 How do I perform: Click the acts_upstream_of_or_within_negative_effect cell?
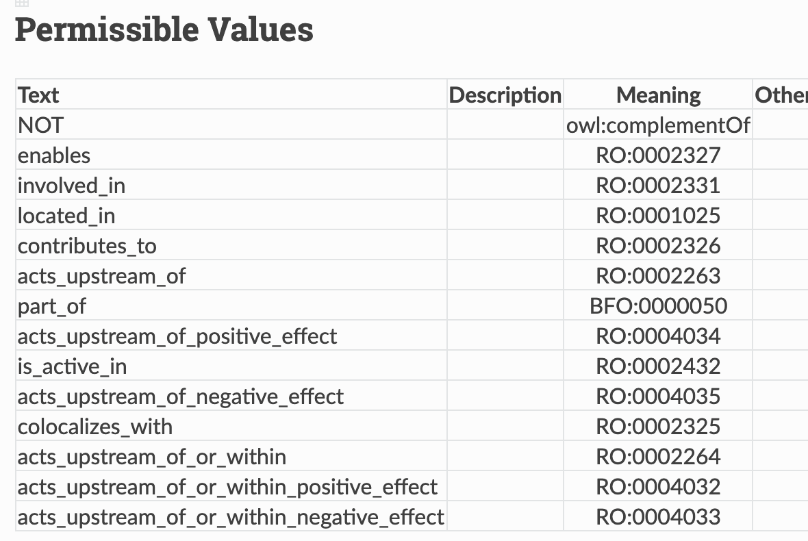click(231, 517)
